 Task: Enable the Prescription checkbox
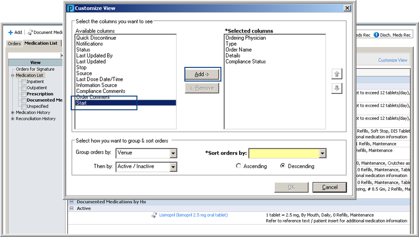coord(24,94)
